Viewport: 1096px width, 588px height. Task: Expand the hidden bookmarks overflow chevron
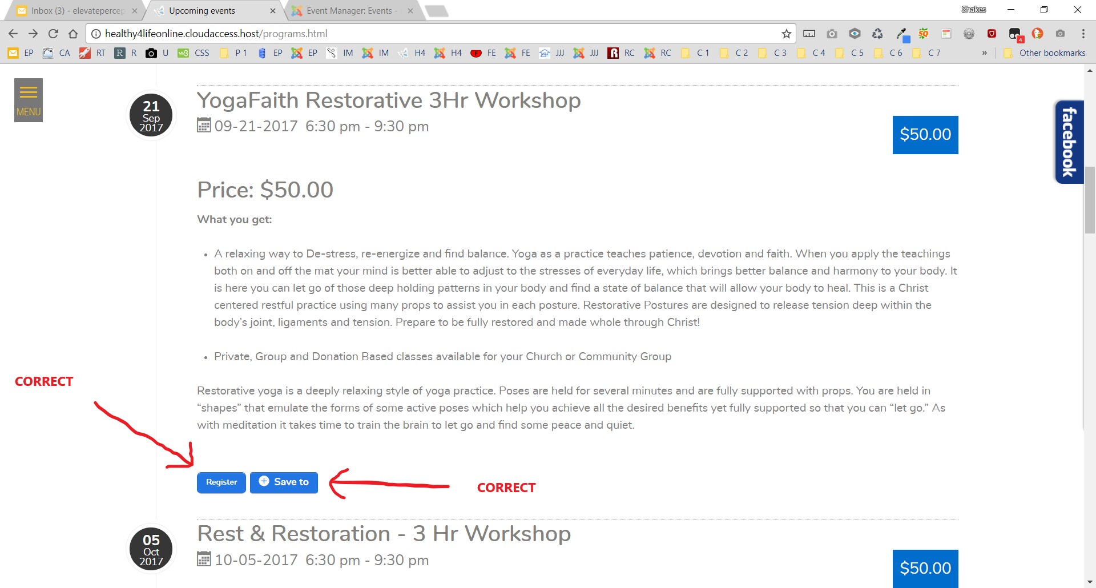[x=984, y=53]
